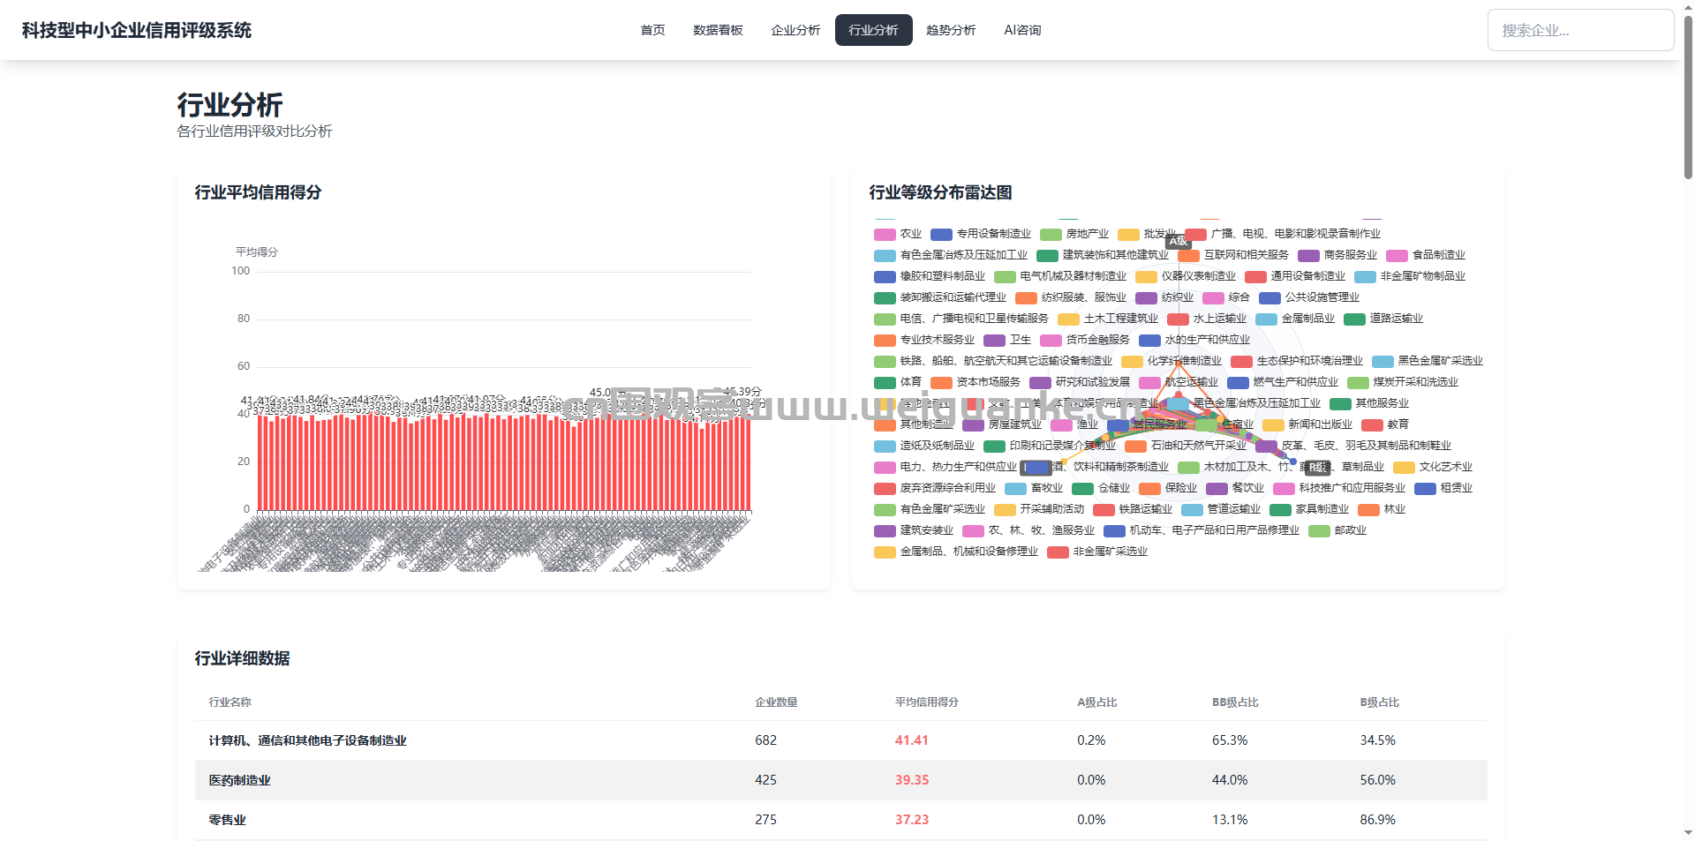Toggle 农业 legend item in radar chart

[898, 234]
